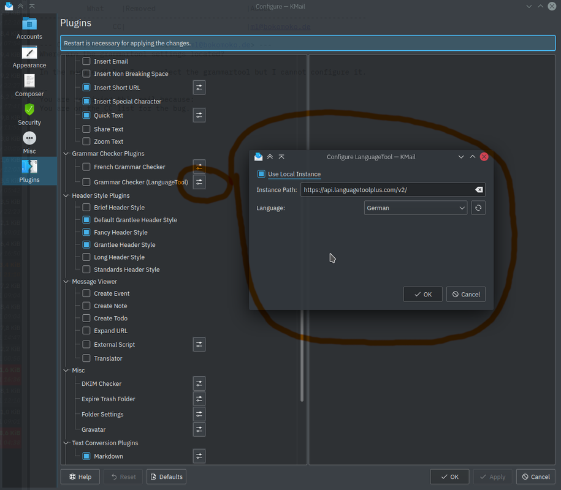
Task: Open Help for KMail configuration
Action: 80,477
